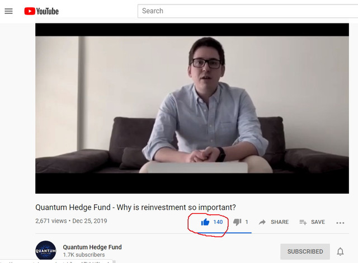The height and width of the screenshot is (263, 358).
Task: Open the hamburger guide menu
Action: (x=9, y=11)
